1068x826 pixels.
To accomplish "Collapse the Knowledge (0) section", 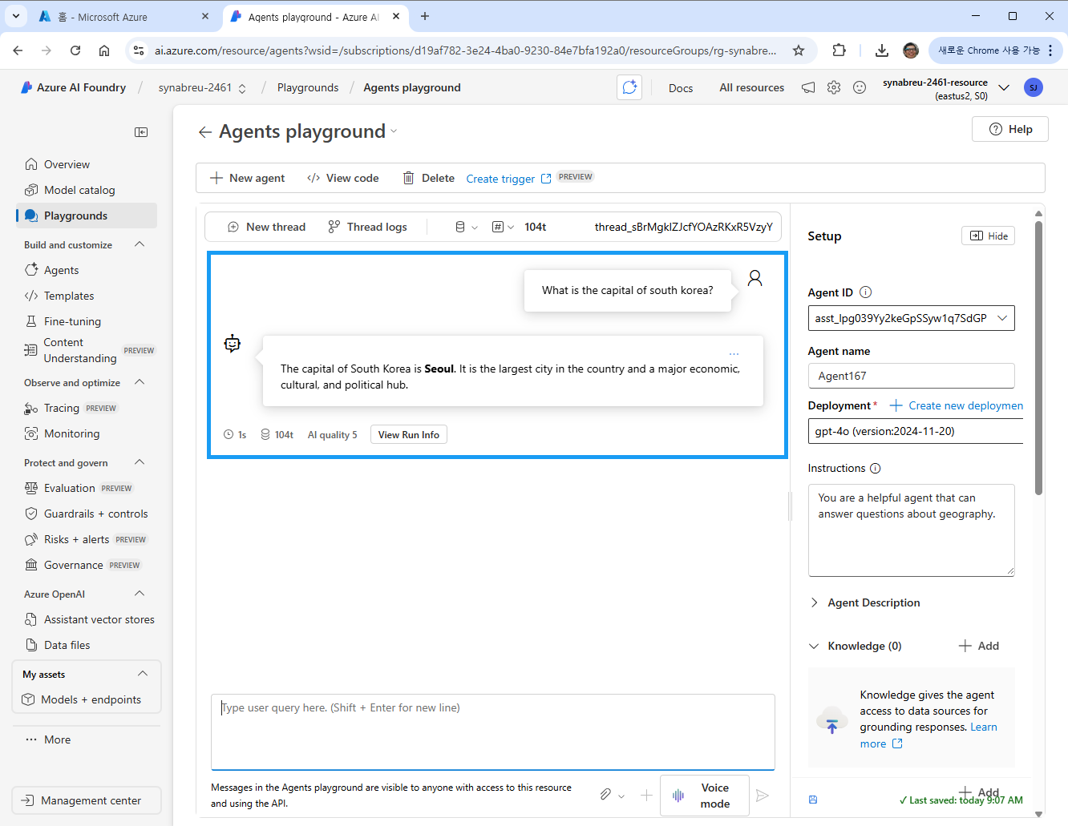I will [815, 646].
